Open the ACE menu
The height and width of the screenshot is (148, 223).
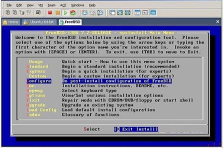coord(63,6)
